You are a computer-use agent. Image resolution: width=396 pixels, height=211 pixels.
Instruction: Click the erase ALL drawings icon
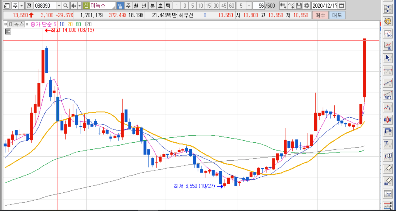tap(388, 181)
